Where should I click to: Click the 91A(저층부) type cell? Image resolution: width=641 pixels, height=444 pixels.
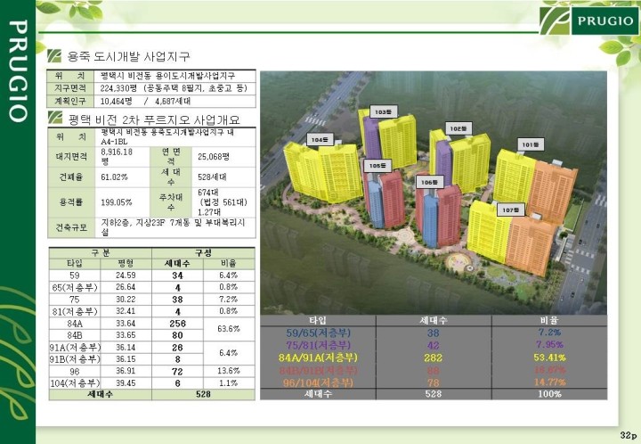pos(75,348)
